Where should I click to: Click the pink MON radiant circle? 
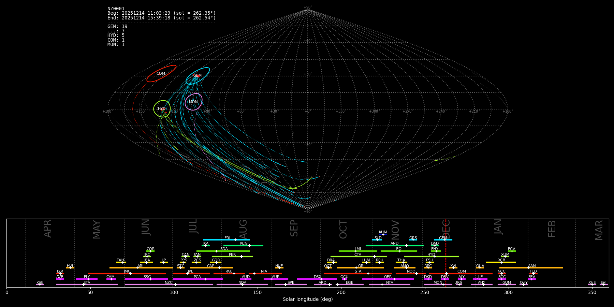[x=193, y=102]
